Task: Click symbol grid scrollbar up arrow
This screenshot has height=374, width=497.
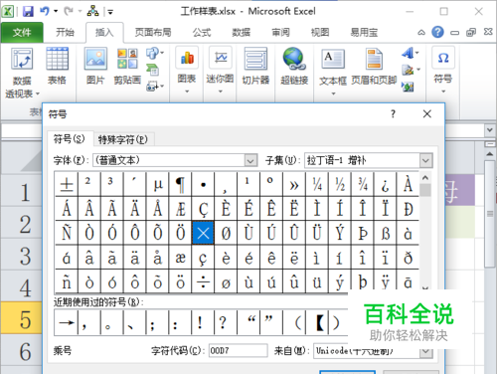Action: coord(425,178)
